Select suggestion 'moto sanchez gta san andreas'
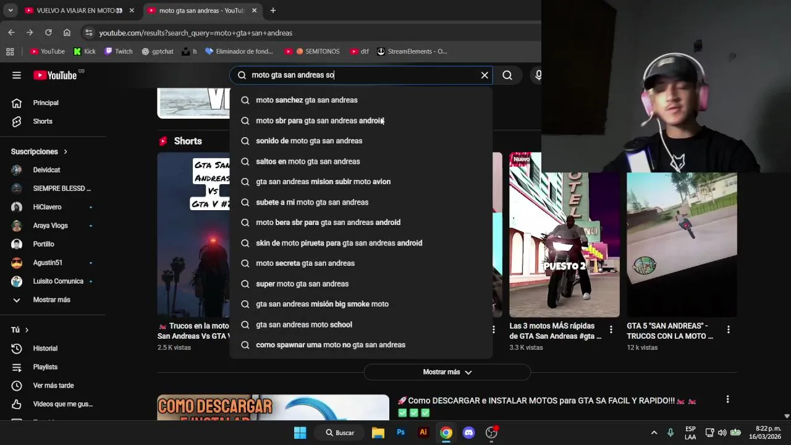This screenshot has height=445, width=791. point(361,100)
